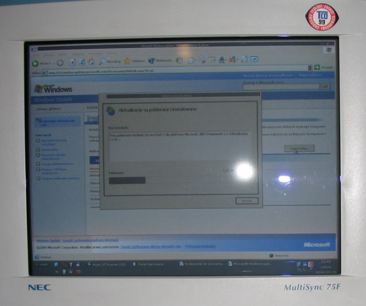The image size is (366, 306).
Task: Open Często zadawane pytania sidebar link
Action: point(60,178)
